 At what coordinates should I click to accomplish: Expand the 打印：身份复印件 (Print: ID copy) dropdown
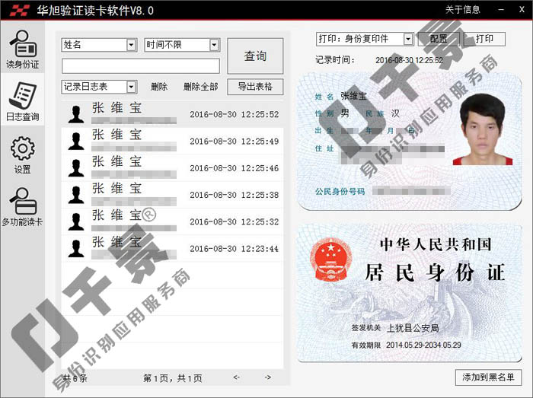tap(408, 39)
